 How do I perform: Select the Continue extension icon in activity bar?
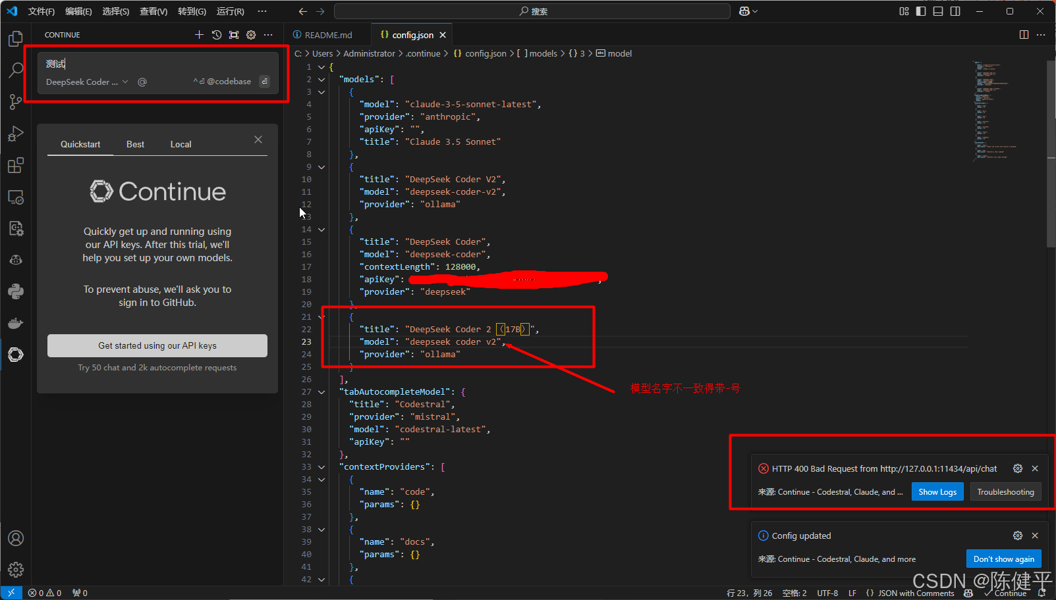click(x=16, y=355)
